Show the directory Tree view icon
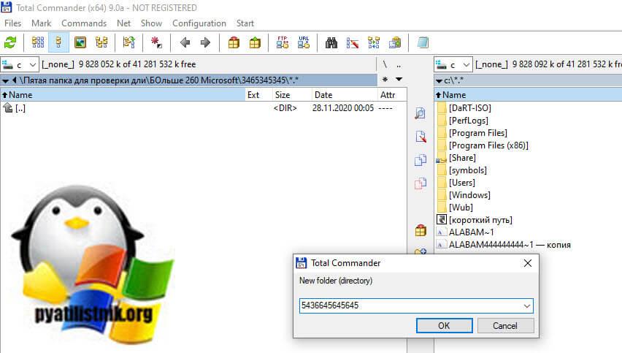This screenshot has width=622, height=353. (101, 42)
